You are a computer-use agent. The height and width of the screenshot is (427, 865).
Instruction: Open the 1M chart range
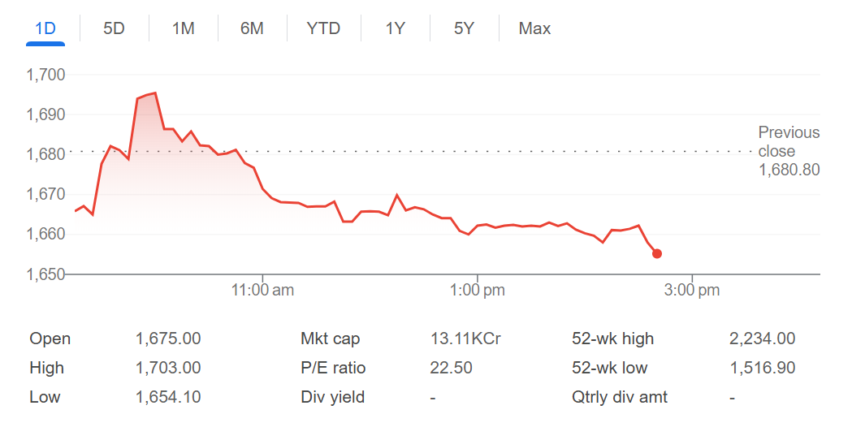click(x=183, y=28)
